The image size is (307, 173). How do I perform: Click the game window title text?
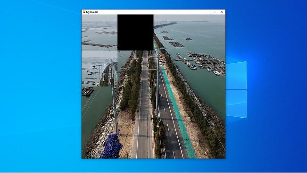click(x=92, y=12)
